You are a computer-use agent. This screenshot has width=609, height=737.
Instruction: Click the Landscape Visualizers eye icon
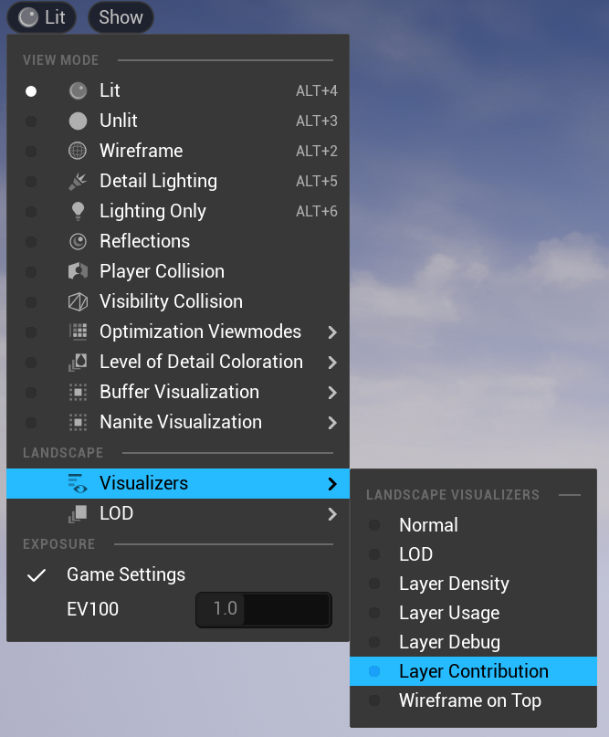(78, 484)
